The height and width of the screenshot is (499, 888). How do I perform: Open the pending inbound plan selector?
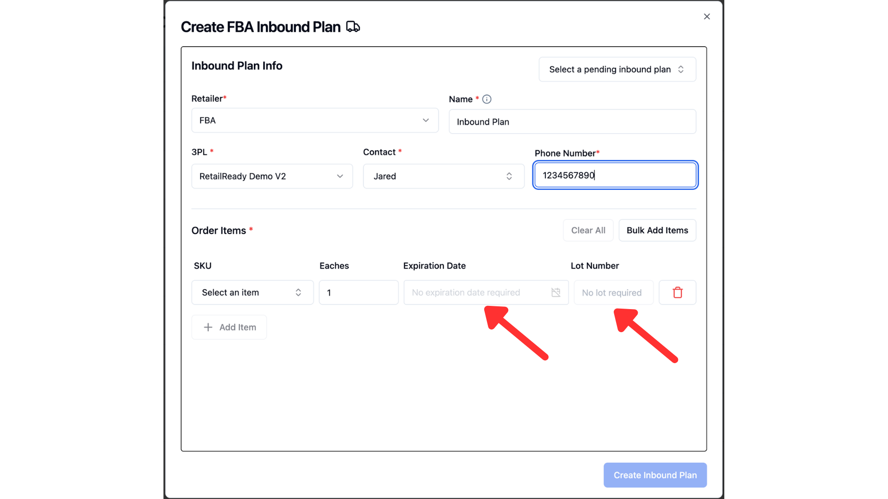click(617, 69)
